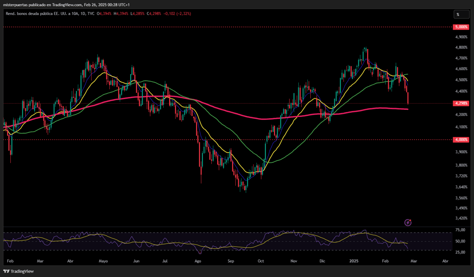Click the red 4,000% price level label

point(461,139)
